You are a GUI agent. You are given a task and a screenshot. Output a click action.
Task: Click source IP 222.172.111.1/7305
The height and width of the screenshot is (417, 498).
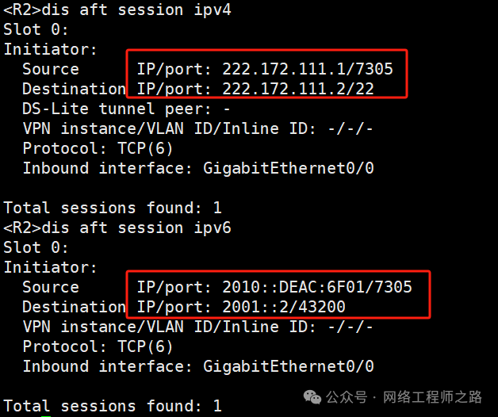coord(308,69)
